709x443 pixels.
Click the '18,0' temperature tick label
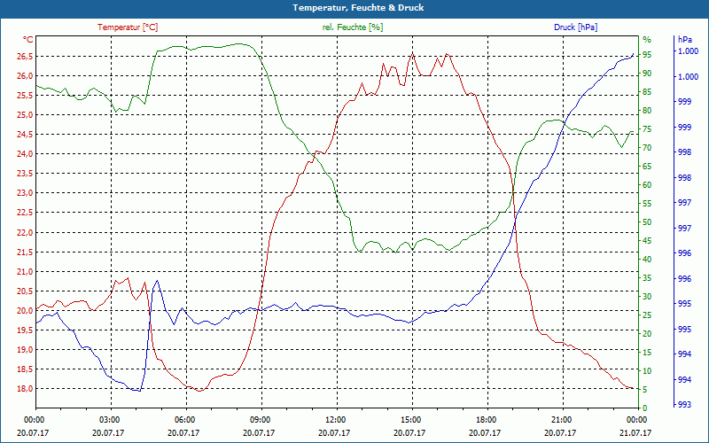click(x=25, y=389)
